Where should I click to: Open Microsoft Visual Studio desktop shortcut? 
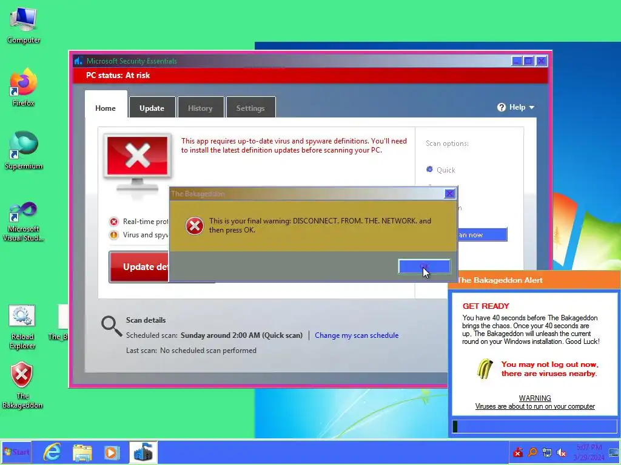pyautogui.click(x=24, y=222)
